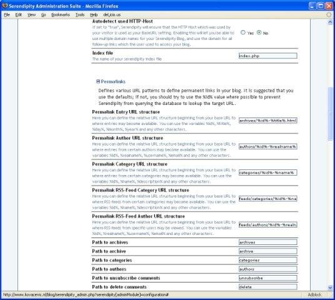Click the Path to delete comments field
Screen dimensions: 335x300
(x=268, y=287)
